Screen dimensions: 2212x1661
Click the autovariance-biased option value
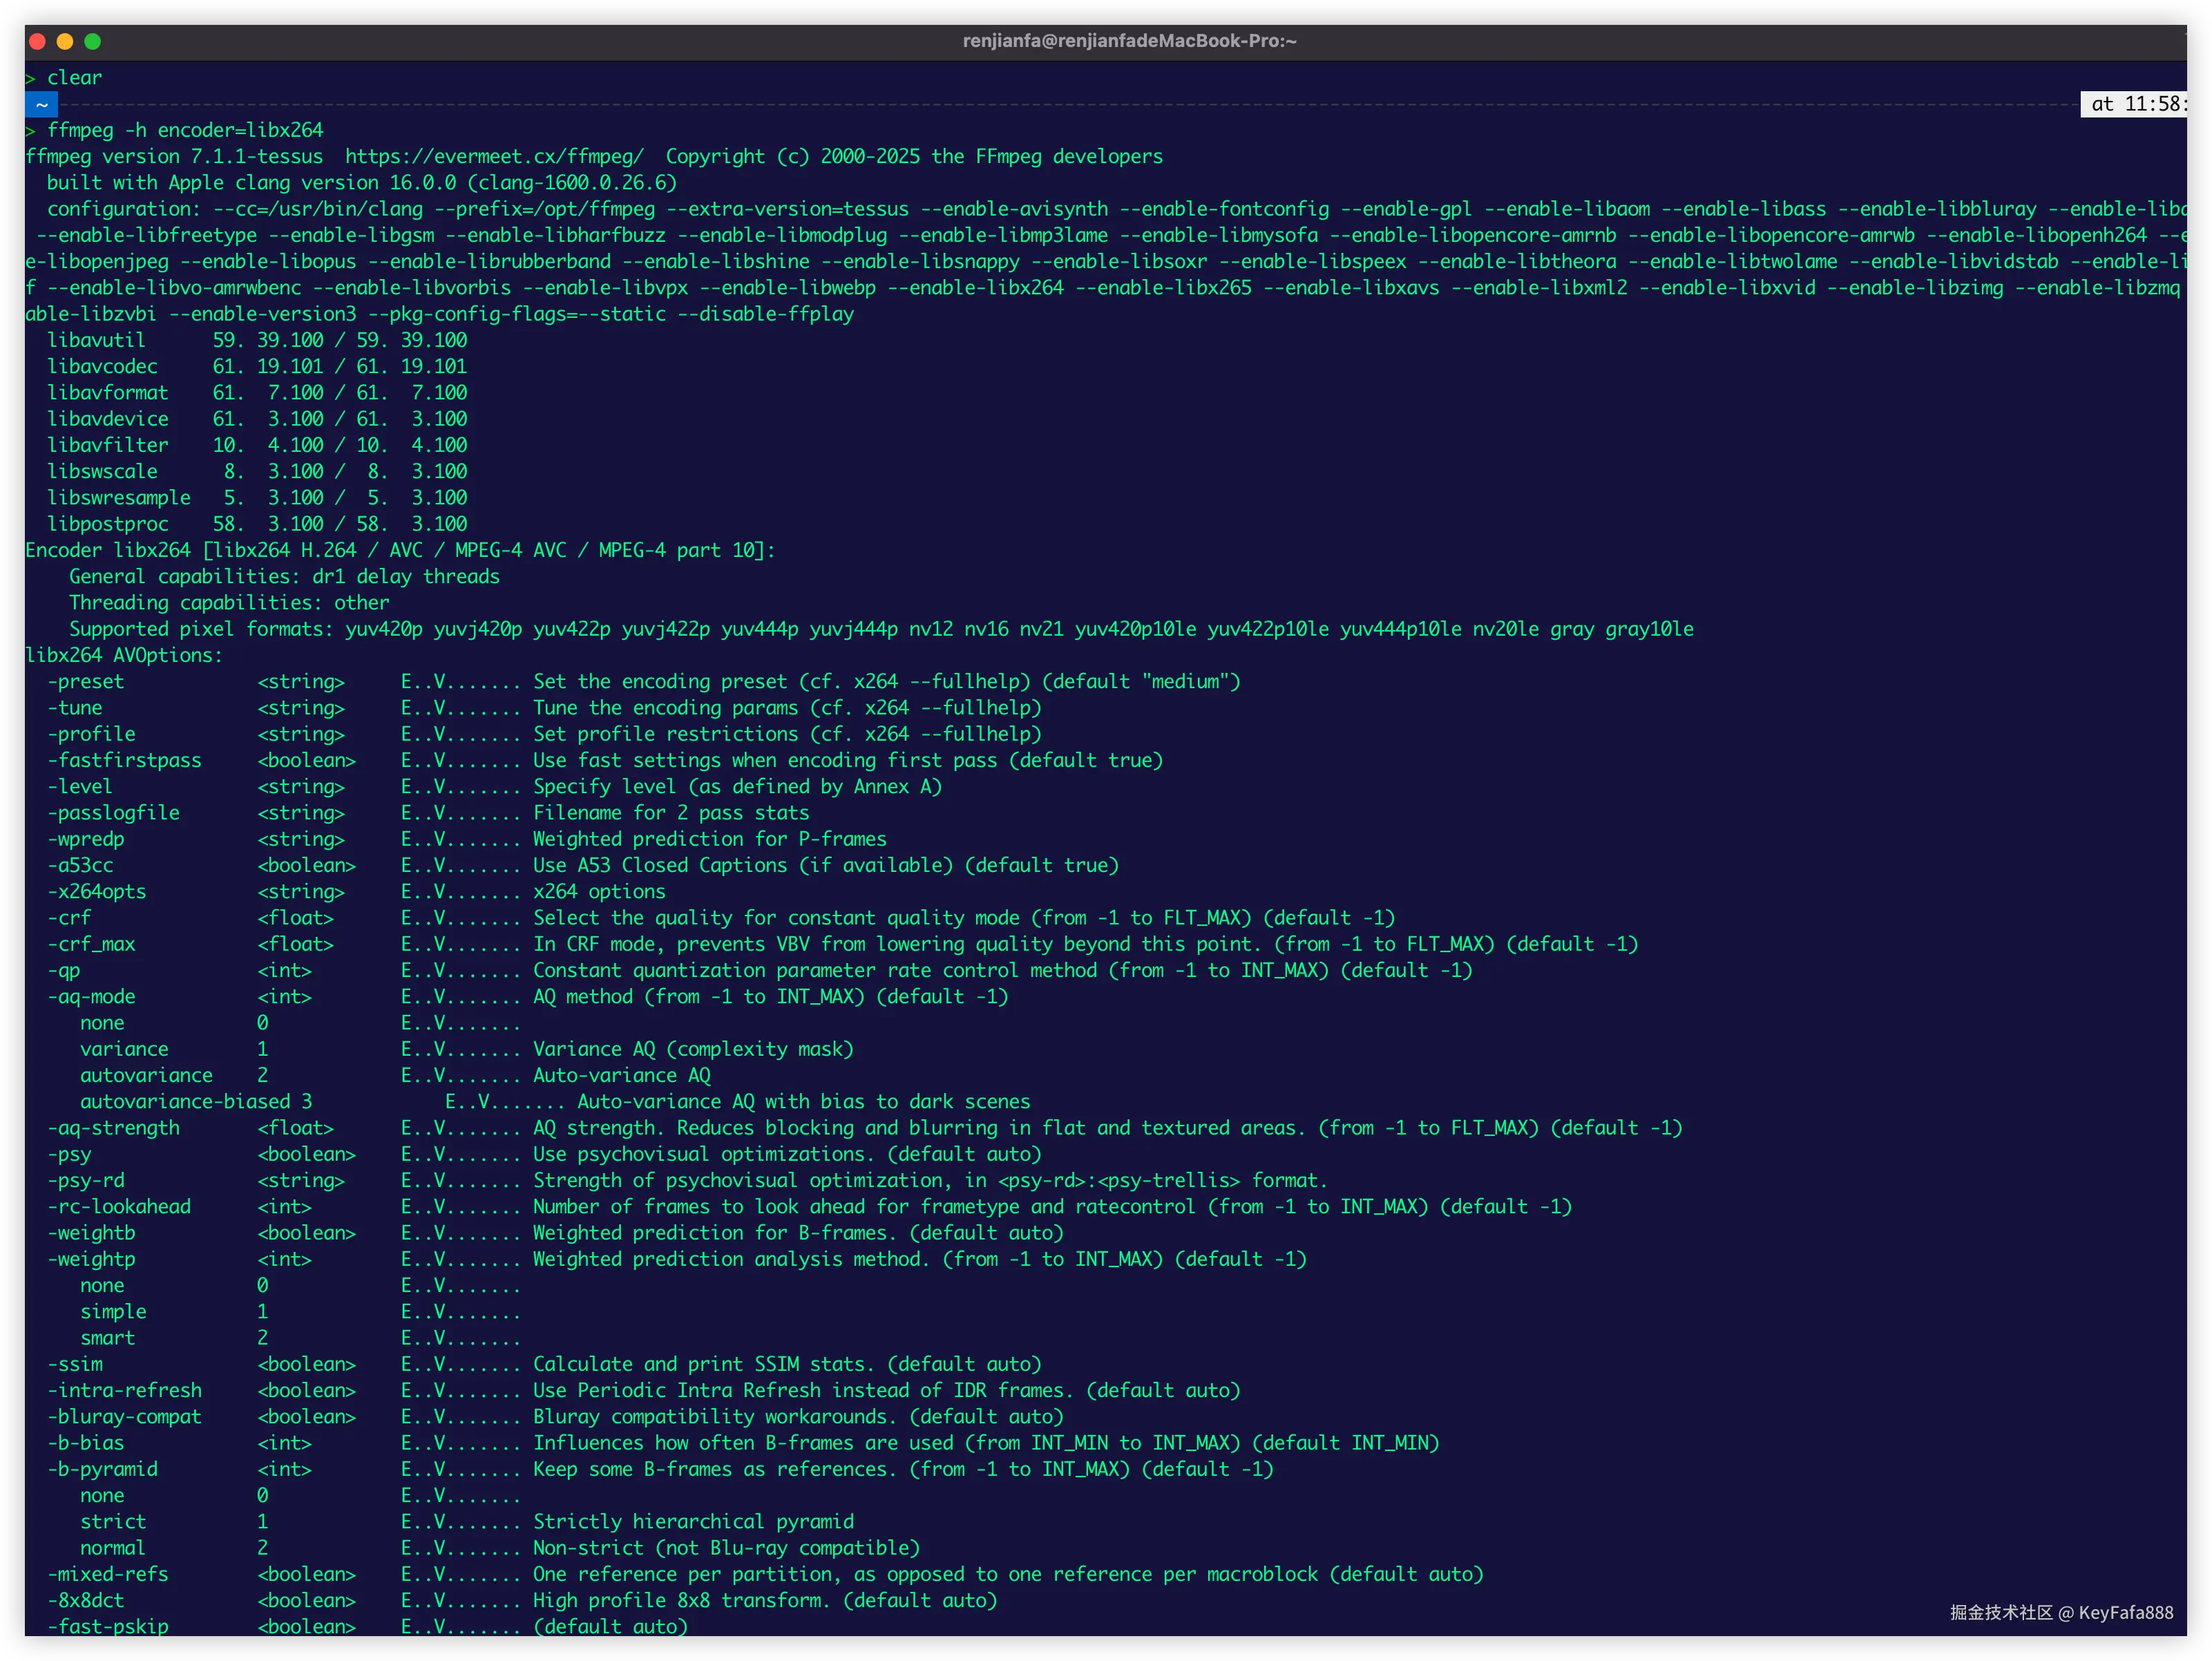click(x=185, y=1101)
